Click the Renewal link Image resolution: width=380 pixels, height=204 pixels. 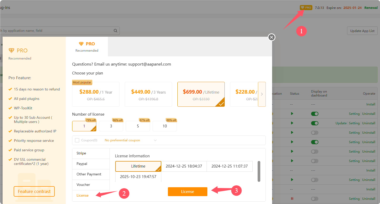(x=371, y=8)
